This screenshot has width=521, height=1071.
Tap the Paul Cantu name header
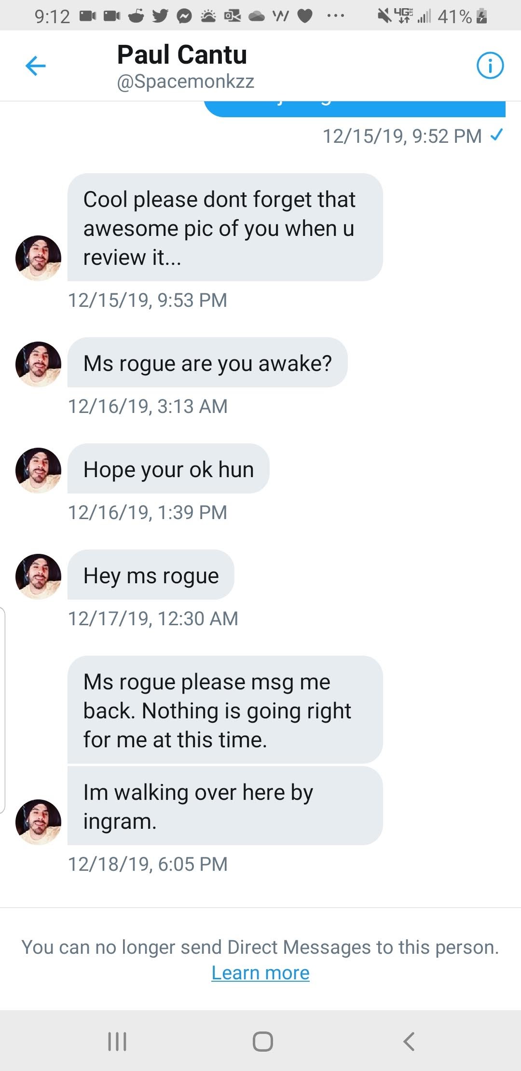(182, 55)
